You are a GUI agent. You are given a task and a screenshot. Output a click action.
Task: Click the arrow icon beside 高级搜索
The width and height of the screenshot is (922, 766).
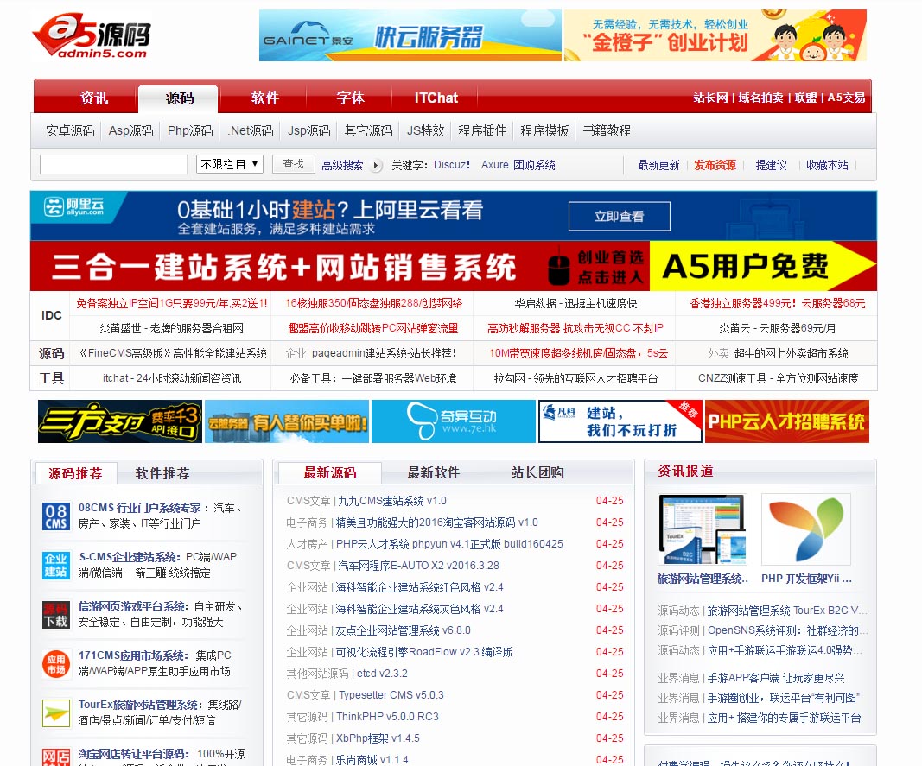click(x=376, y=165)
